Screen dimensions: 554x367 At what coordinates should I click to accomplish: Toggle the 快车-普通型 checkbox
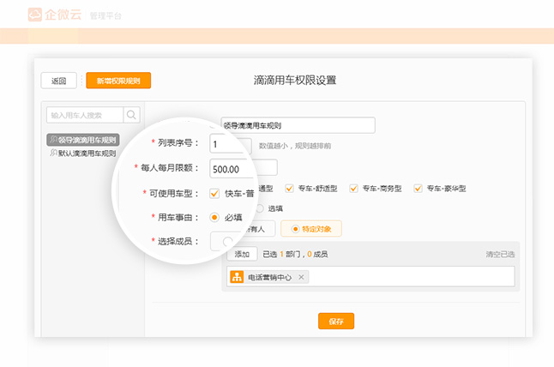[x=214, y=193]
